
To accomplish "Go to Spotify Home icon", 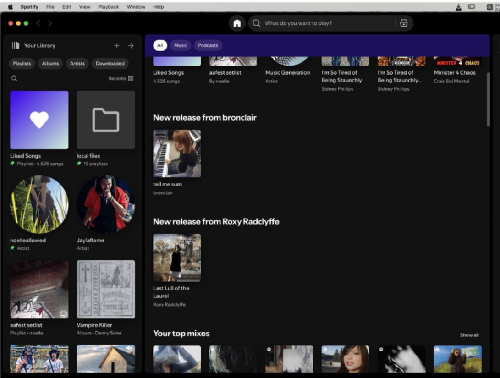I will [x=237, y=23].
